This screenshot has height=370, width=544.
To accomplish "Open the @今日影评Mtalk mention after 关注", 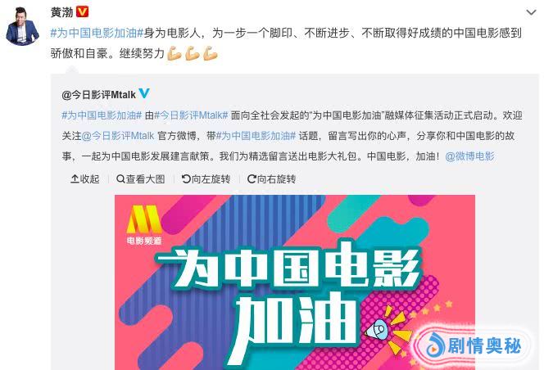I will tap(118, 136).
